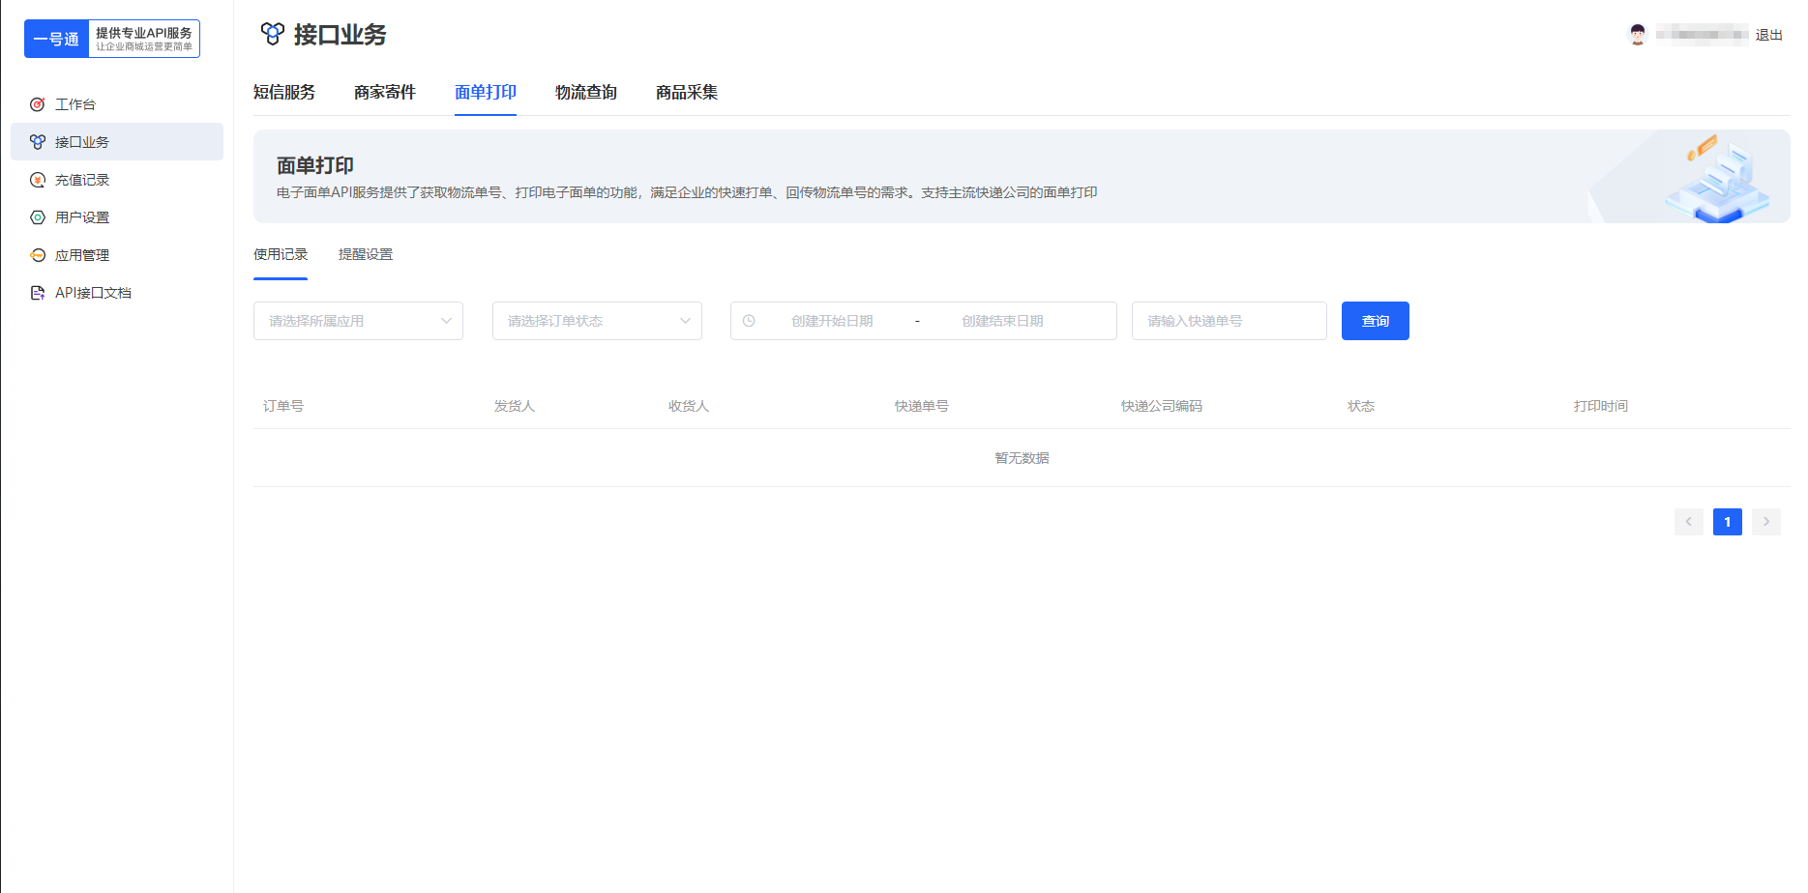Go to next page arrow

point(1766,522)
